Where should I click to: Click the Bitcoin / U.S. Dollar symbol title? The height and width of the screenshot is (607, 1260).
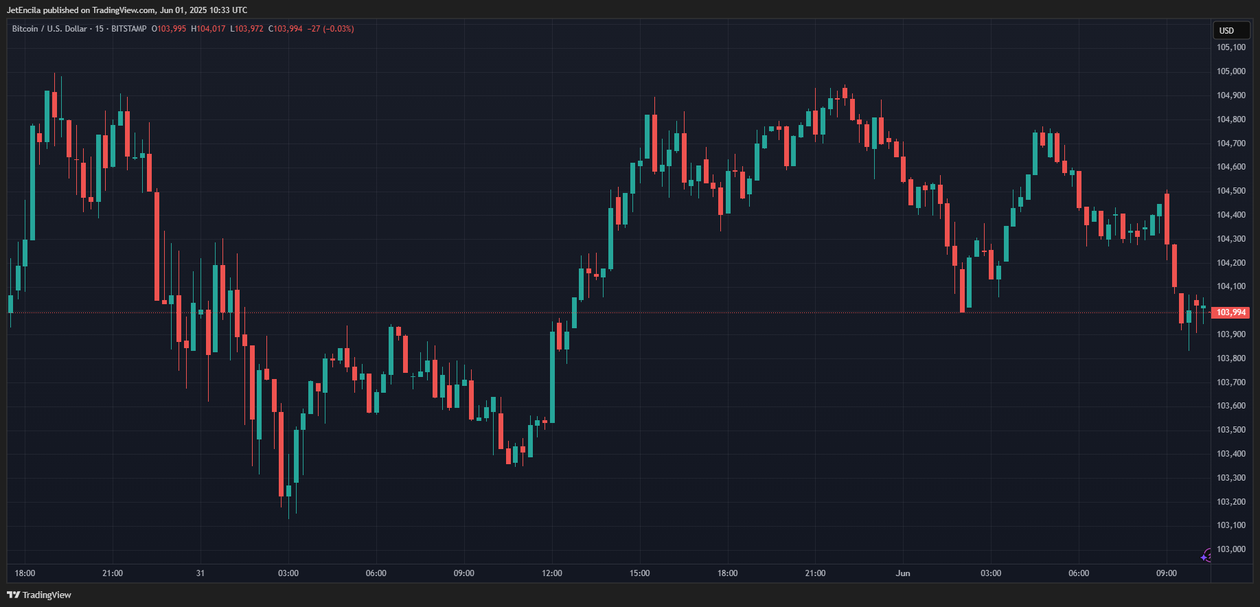point(49,29)
